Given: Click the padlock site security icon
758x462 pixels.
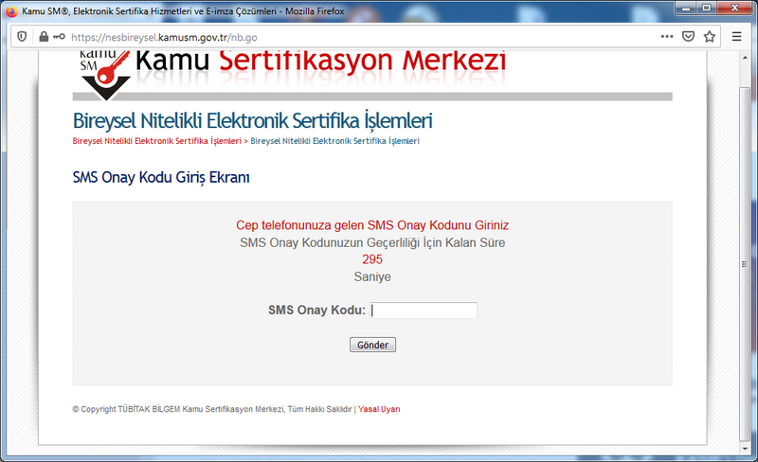Looking at the screenshot, I should 43,37.
